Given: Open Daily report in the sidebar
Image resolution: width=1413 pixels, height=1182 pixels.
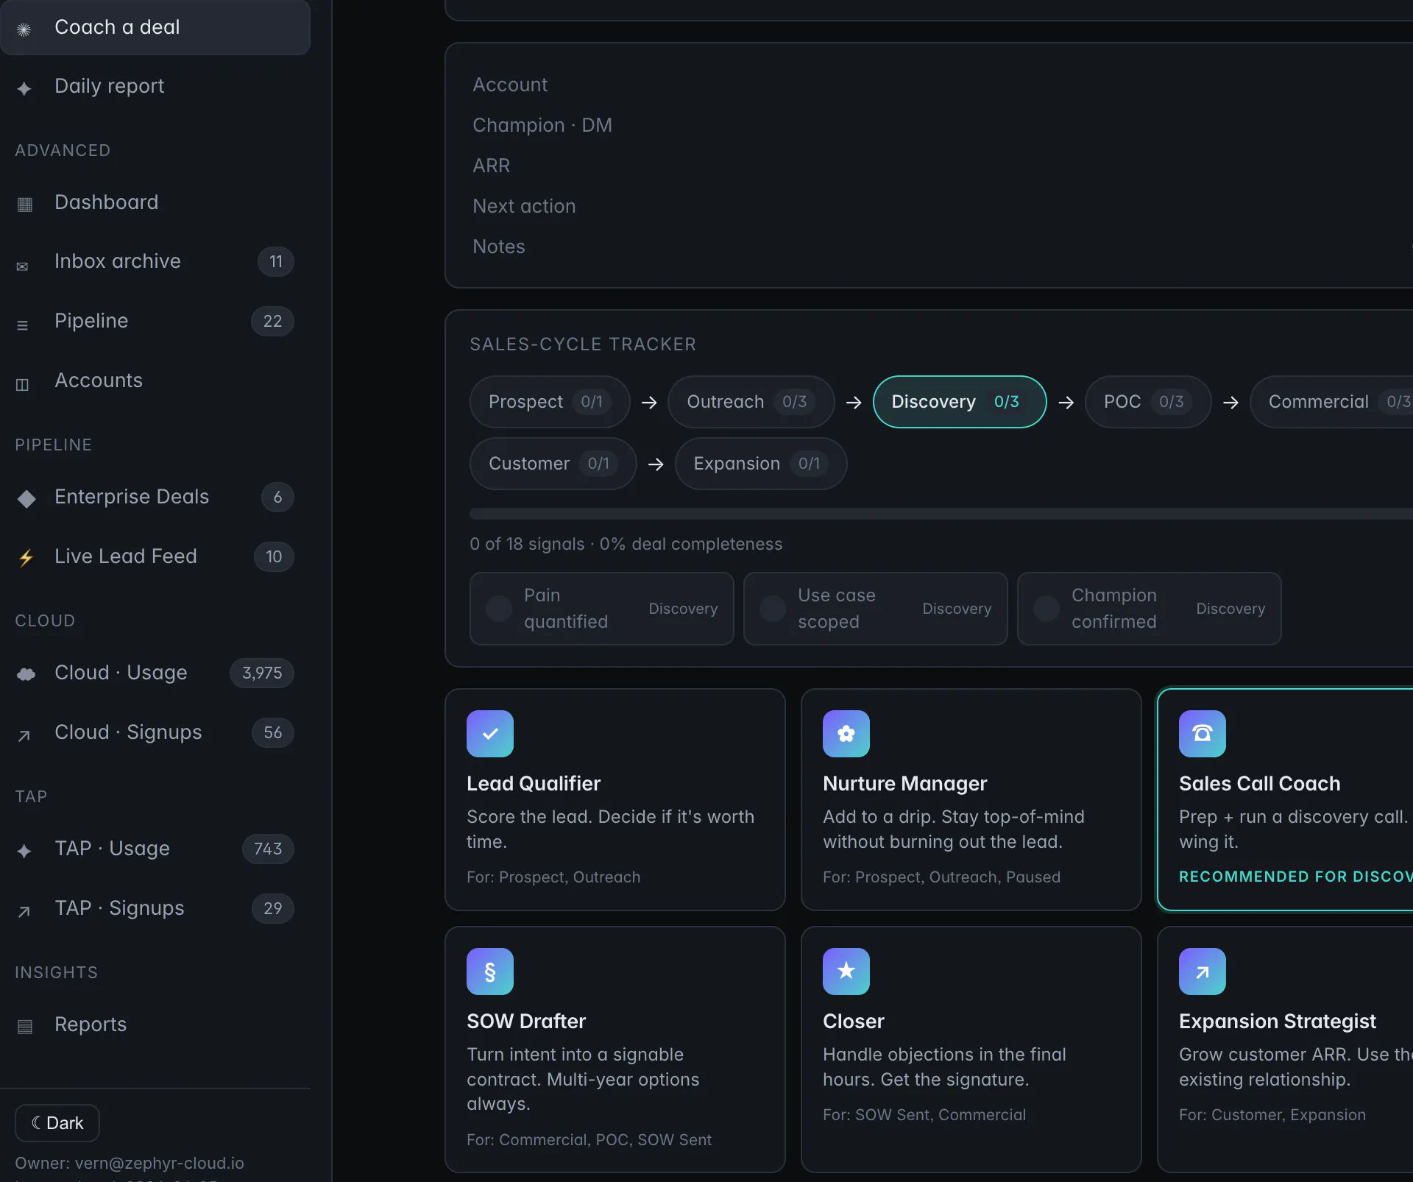Looking at the screenshot, I should tap(155, 86).
